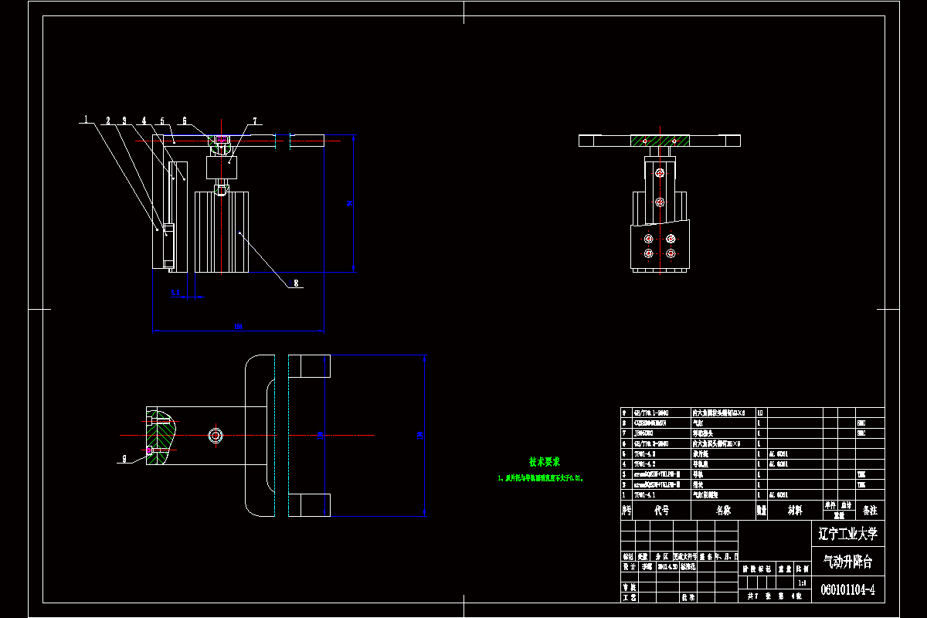
Task: Click the 1:1 scale value
Action: 801,583
